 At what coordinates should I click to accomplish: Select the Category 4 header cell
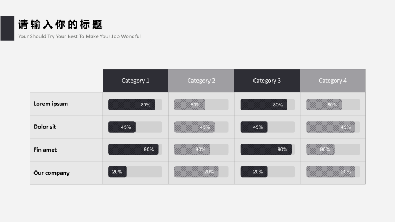[x=333, y=81]
